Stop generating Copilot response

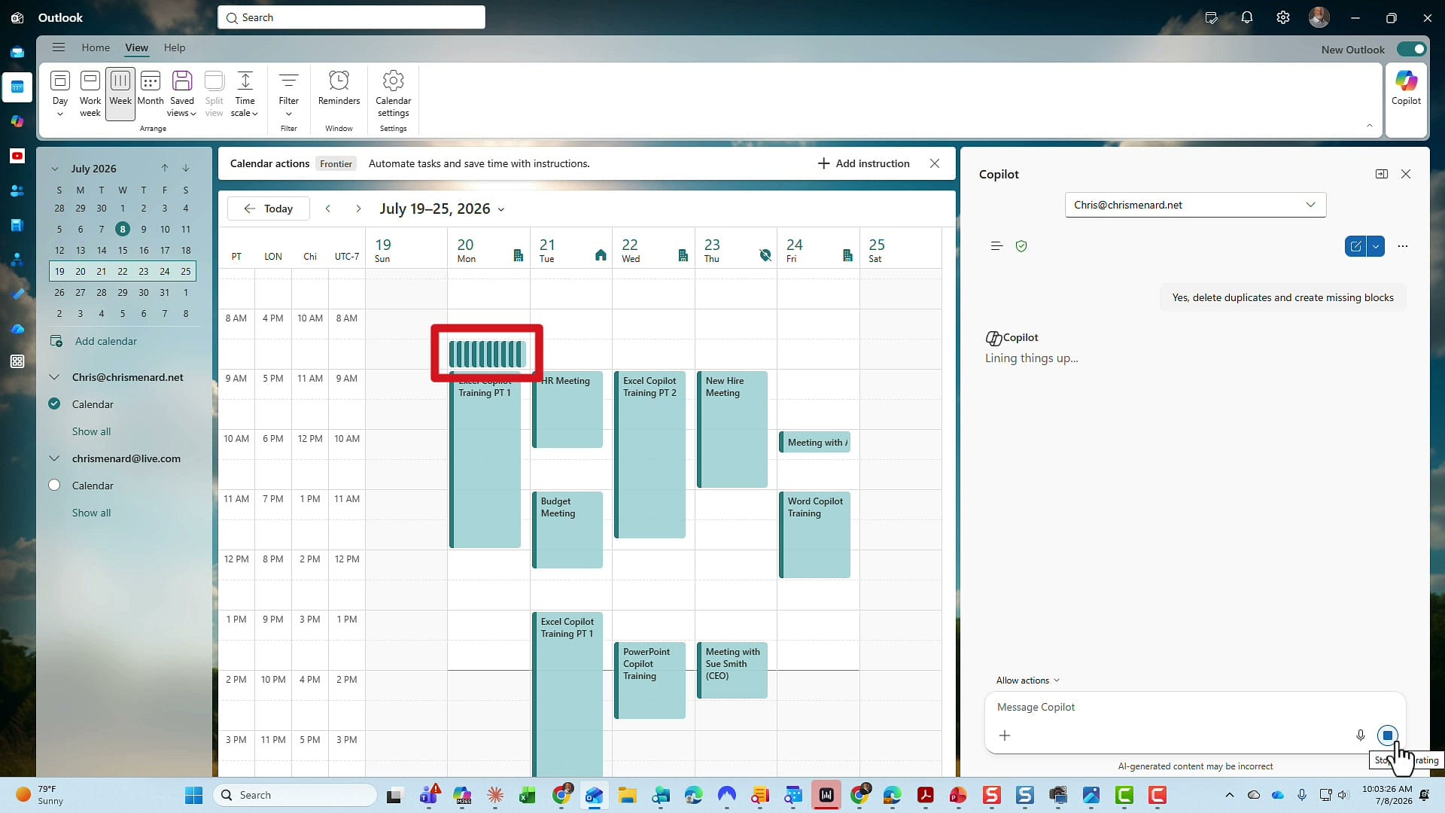(1388, 735)
